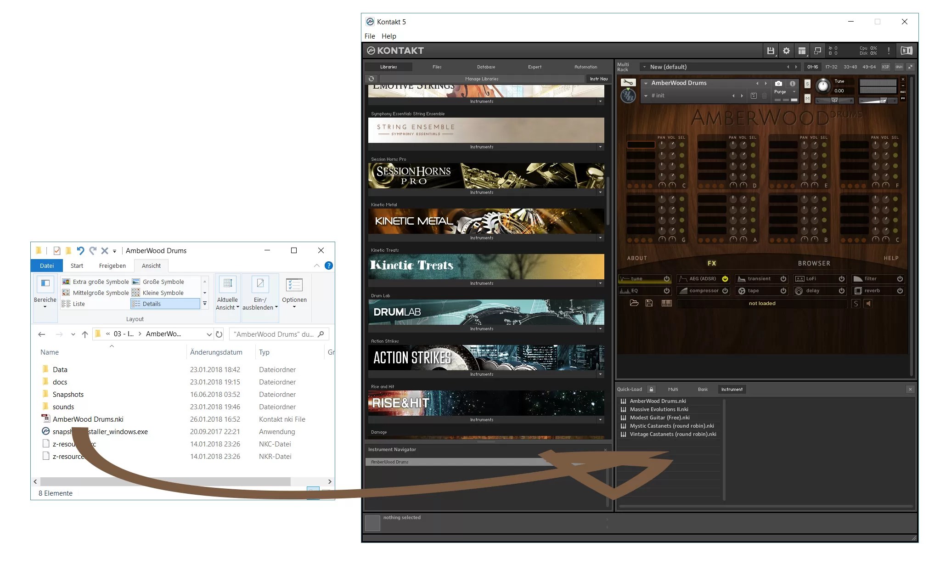Show the virtual keyboard icon near not loaded
This screenshot has height=565, width=940.
pos(667,303)
